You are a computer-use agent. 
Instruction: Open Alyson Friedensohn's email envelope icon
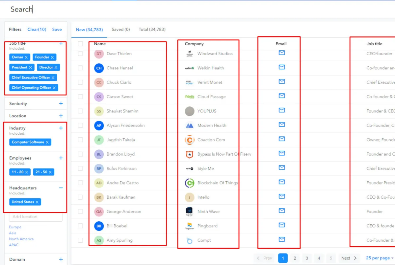coord(282,124)
